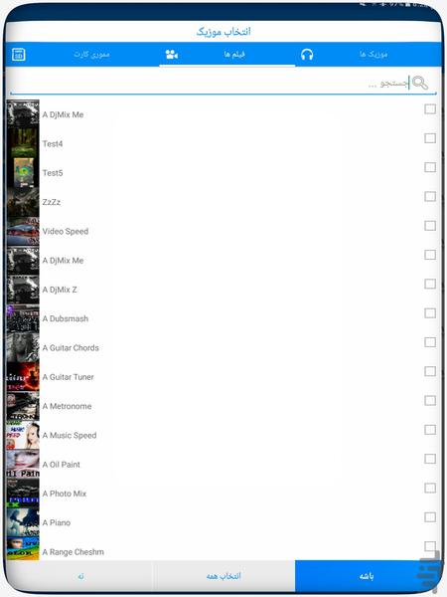Select the video camera icon tab
Image resolution: width=447 pixels, height=597 pixels.
(x=172, y=55)
